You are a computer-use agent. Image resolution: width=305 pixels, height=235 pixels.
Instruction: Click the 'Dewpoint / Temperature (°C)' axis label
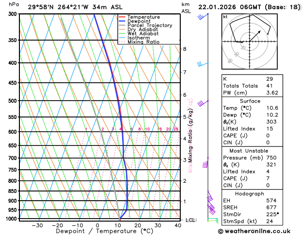[105, 231]
